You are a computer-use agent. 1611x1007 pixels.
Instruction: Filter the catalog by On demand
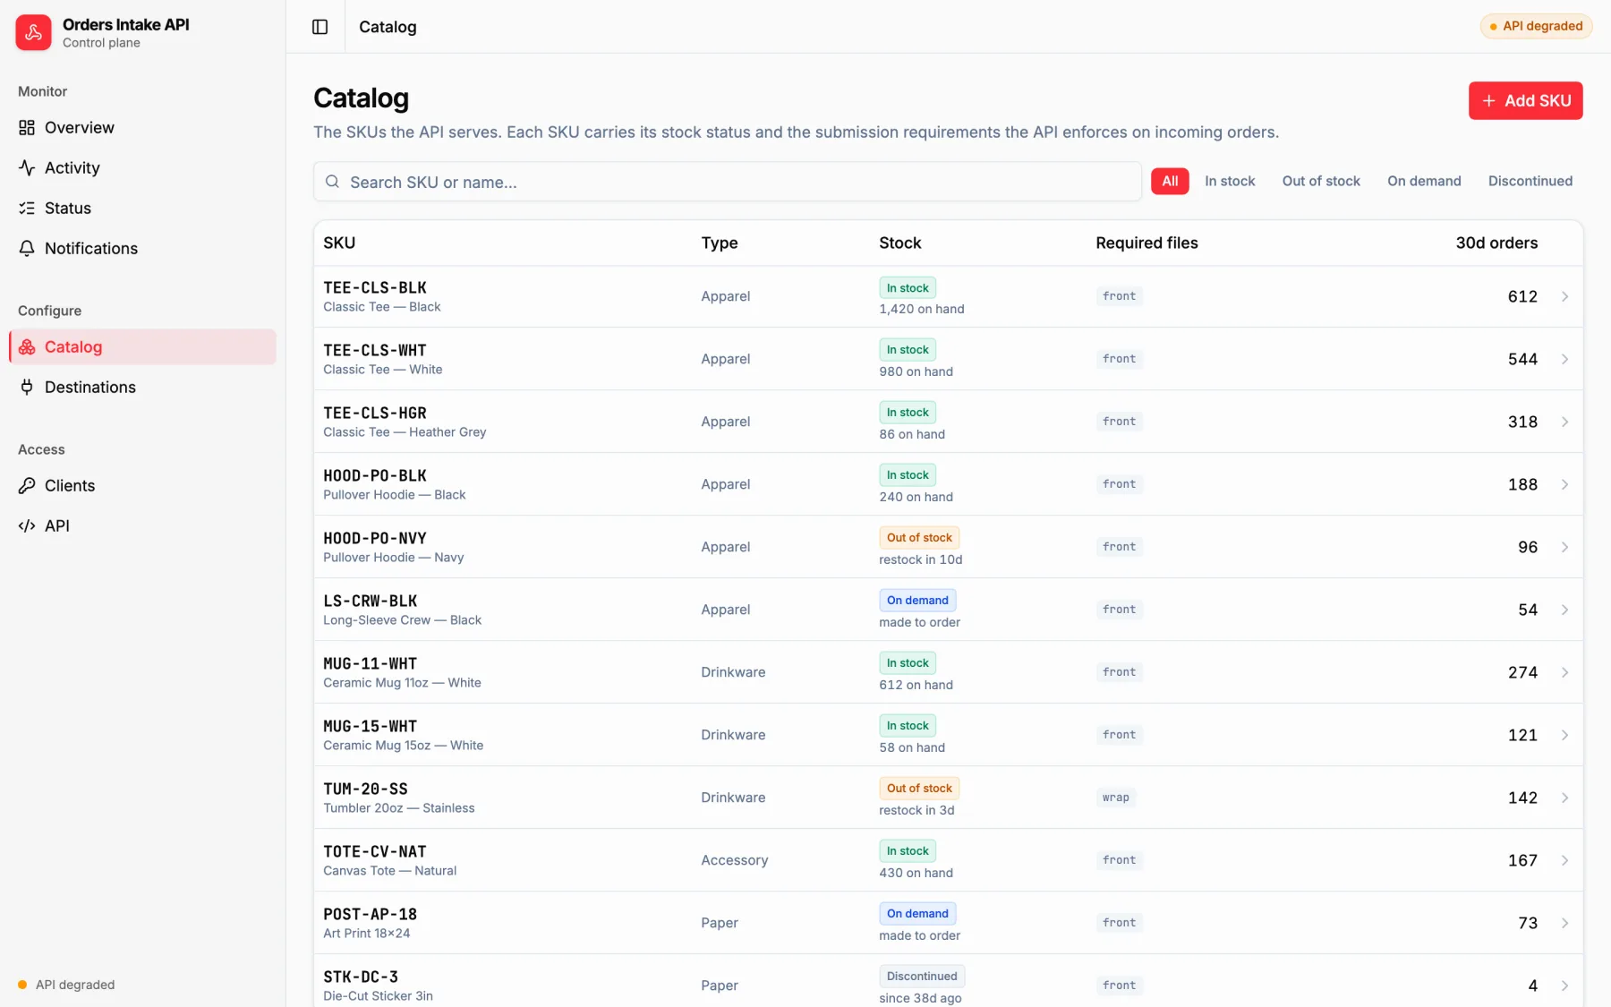[x=1424, y=181]
